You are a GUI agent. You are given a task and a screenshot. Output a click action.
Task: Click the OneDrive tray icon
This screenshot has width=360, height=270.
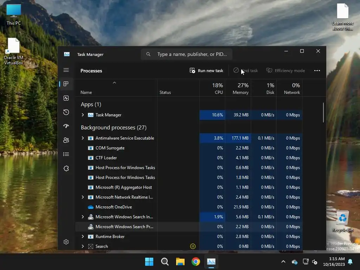point(295,262)
